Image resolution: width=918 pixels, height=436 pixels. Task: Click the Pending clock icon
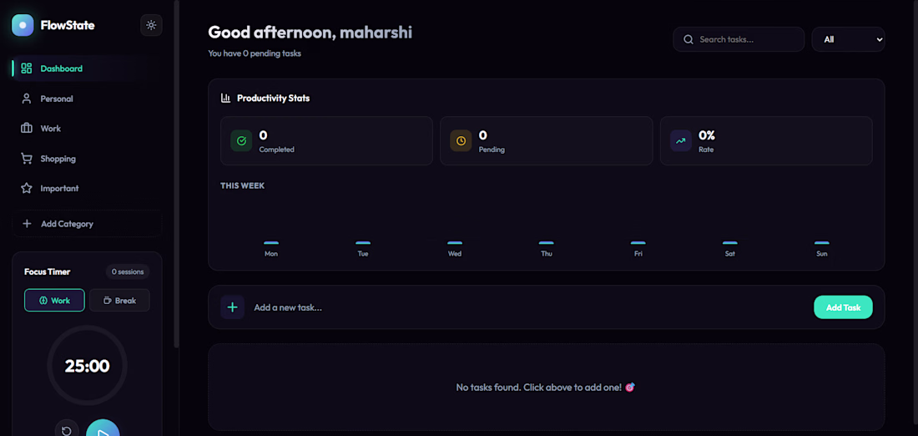tap(461, 141)
